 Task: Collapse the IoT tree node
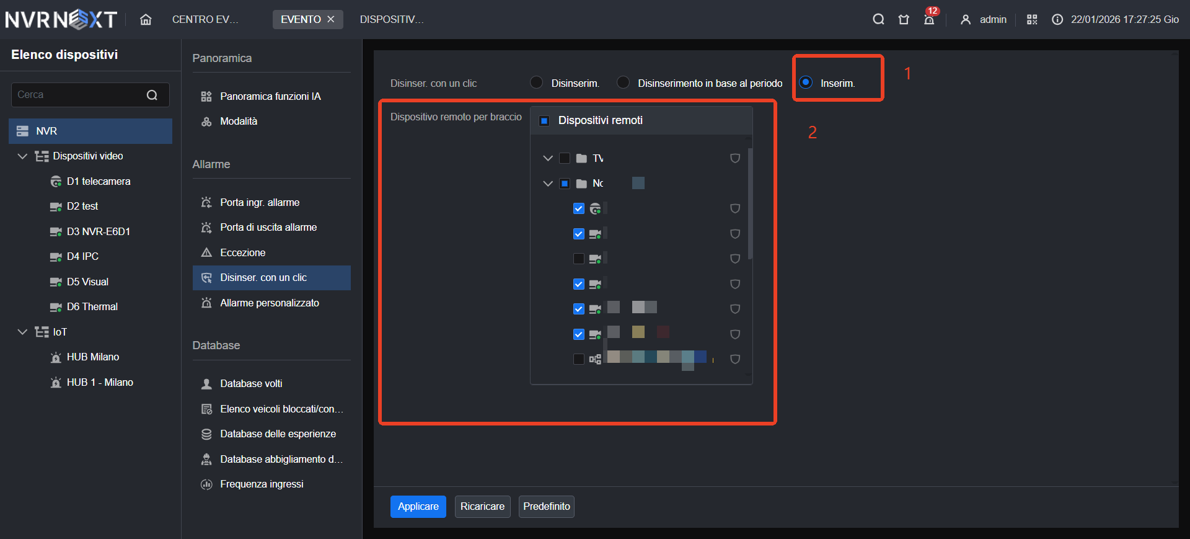22,332
